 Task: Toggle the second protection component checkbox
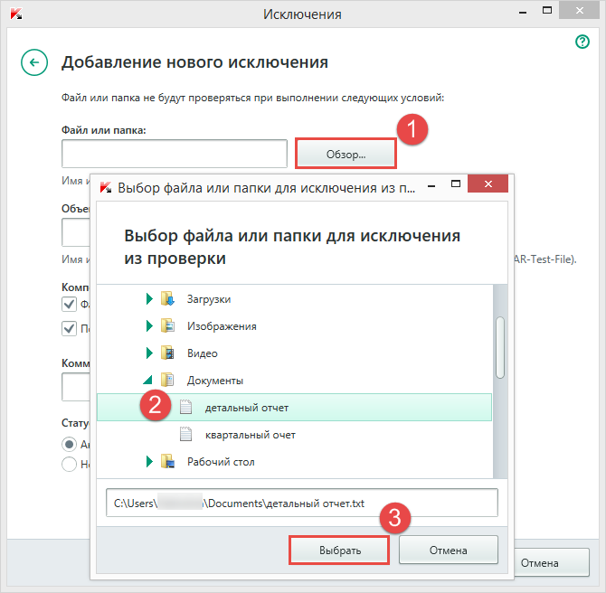[69, 328]
